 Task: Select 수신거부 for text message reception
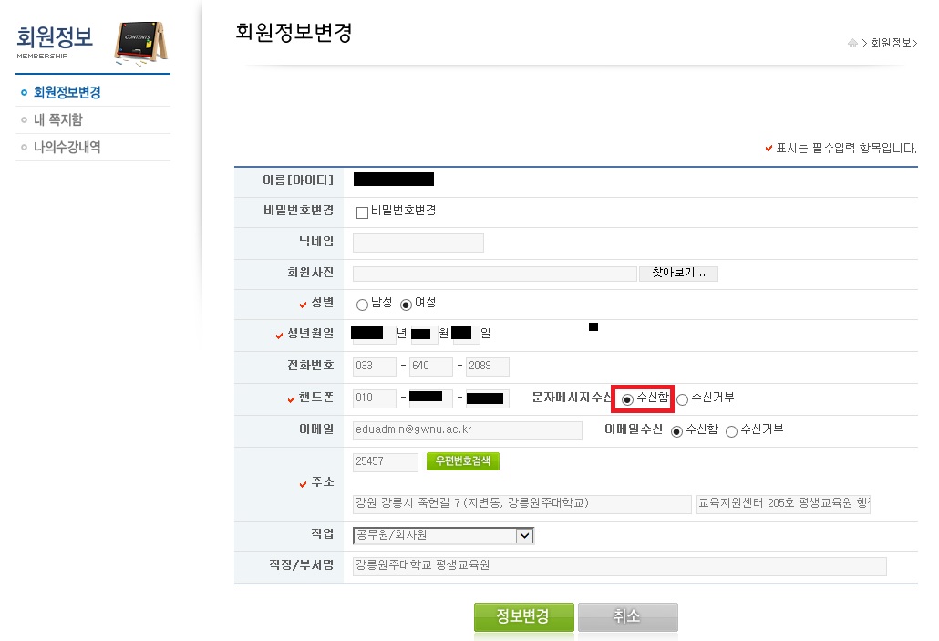682,399
